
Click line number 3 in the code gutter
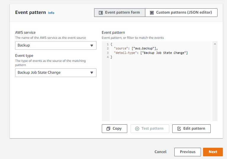point(108,53)
